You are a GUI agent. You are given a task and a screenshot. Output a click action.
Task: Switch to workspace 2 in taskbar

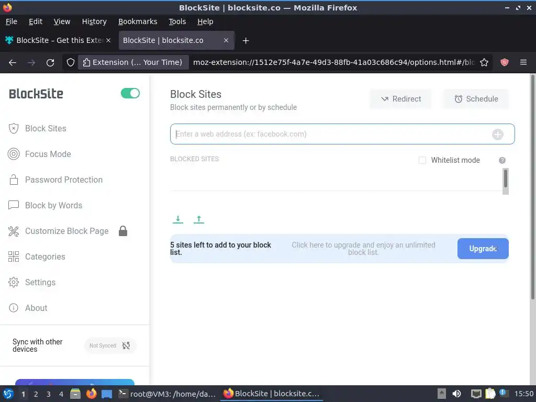click(36, 394)
